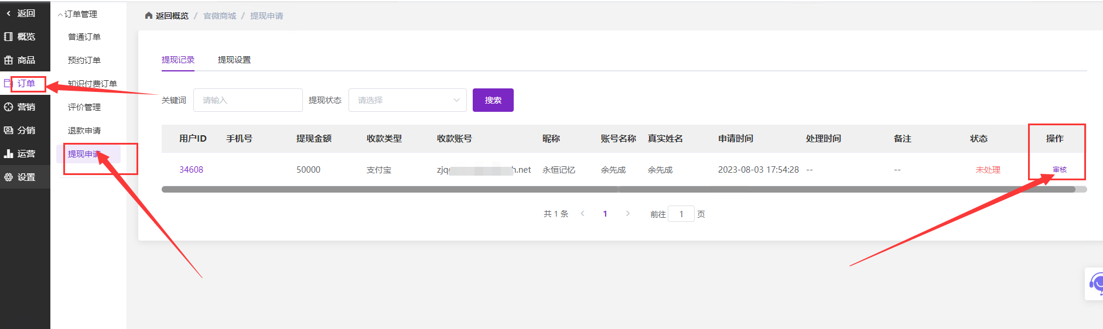Viewport: 1103px width, 329px height.
Task: Open the 设置 settings gear icon
Action: point(9,177)
